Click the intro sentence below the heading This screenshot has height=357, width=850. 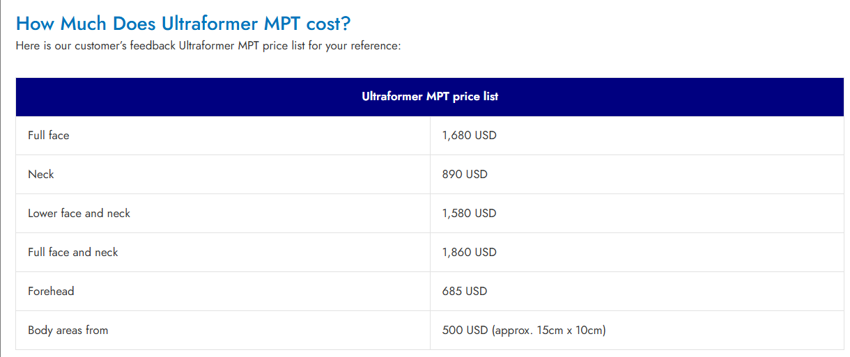[x=208, y=47]
